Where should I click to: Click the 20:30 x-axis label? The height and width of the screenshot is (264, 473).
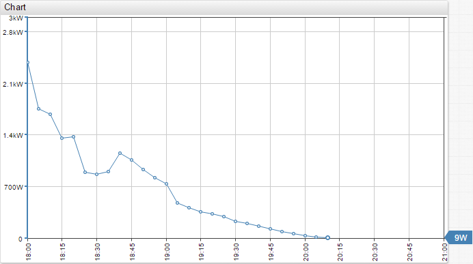click(375, 252)
